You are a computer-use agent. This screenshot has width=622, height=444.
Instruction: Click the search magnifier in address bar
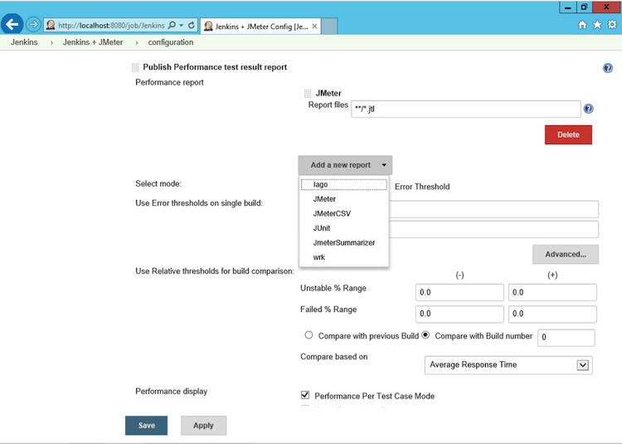point(172,25)
